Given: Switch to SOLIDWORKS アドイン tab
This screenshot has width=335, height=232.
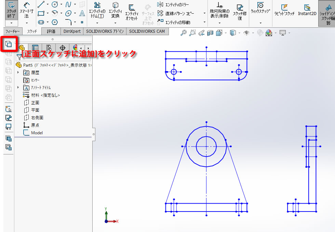Looking at the screenshot, I should [105, 31].
